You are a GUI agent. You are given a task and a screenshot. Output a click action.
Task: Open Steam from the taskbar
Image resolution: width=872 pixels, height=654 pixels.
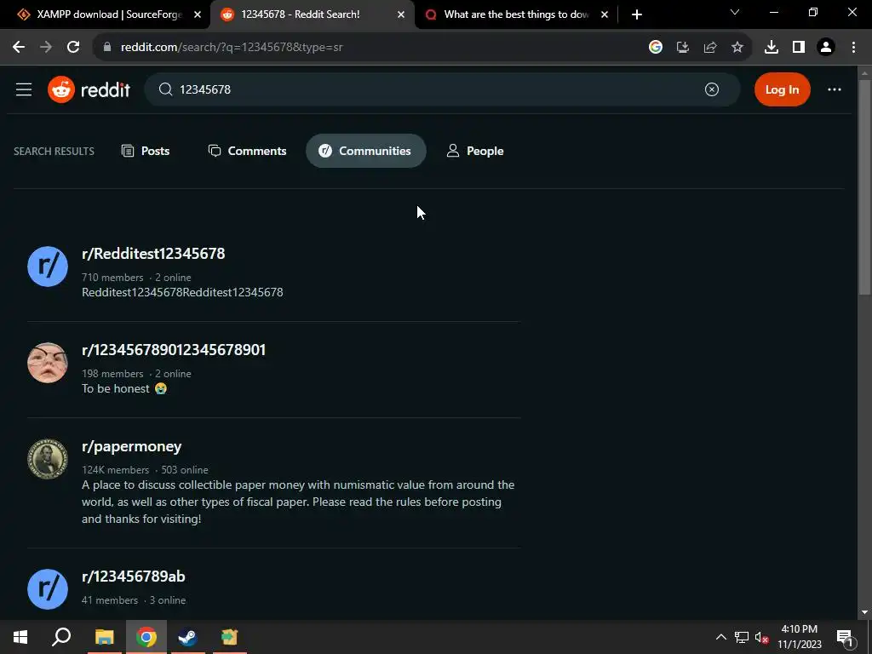coord(187,637)
